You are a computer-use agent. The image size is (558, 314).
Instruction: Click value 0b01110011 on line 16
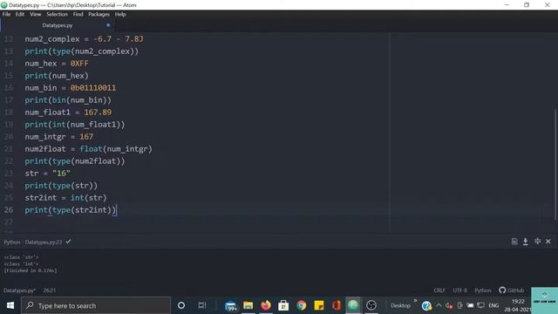[93, 88]
